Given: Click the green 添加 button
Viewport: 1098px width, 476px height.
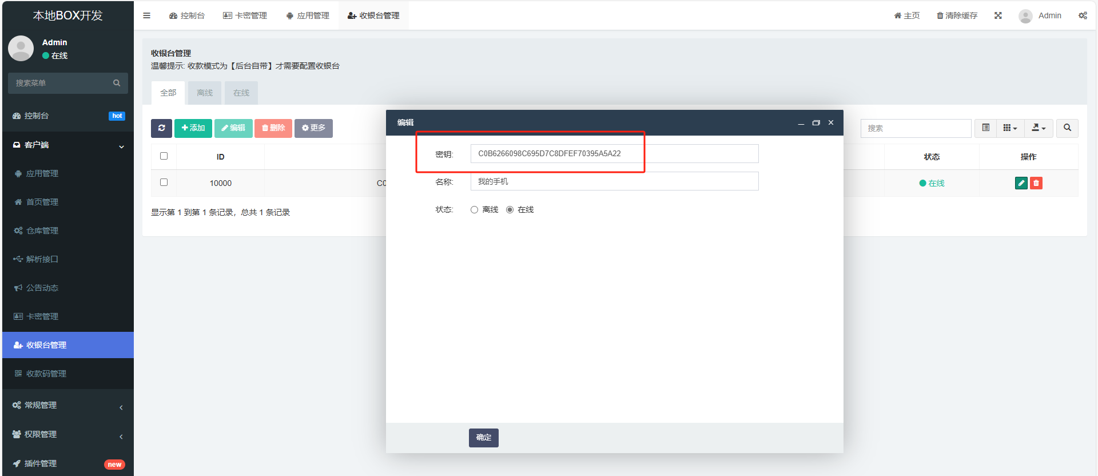Looking at the screenshot, I should [x=193, y=128].
